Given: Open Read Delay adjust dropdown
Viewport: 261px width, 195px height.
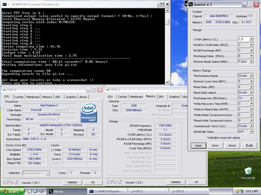Looking at the screenshot, I should click(x=251, y=92).
